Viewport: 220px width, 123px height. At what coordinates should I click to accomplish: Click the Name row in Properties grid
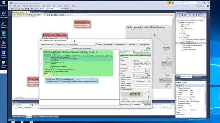[x=190, y=97]
